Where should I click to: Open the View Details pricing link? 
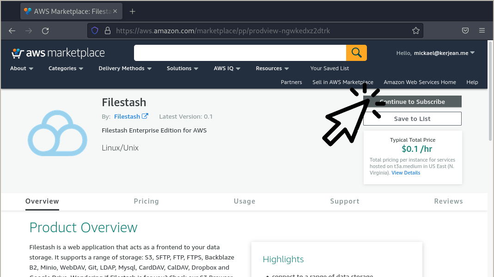click(406, 173)
